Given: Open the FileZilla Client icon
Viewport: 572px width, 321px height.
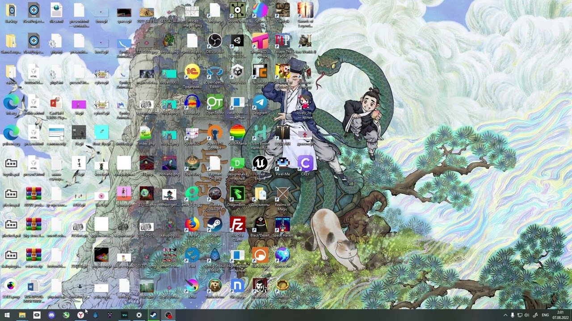Looking at the screenshot, I should click(x=237, y=229).
